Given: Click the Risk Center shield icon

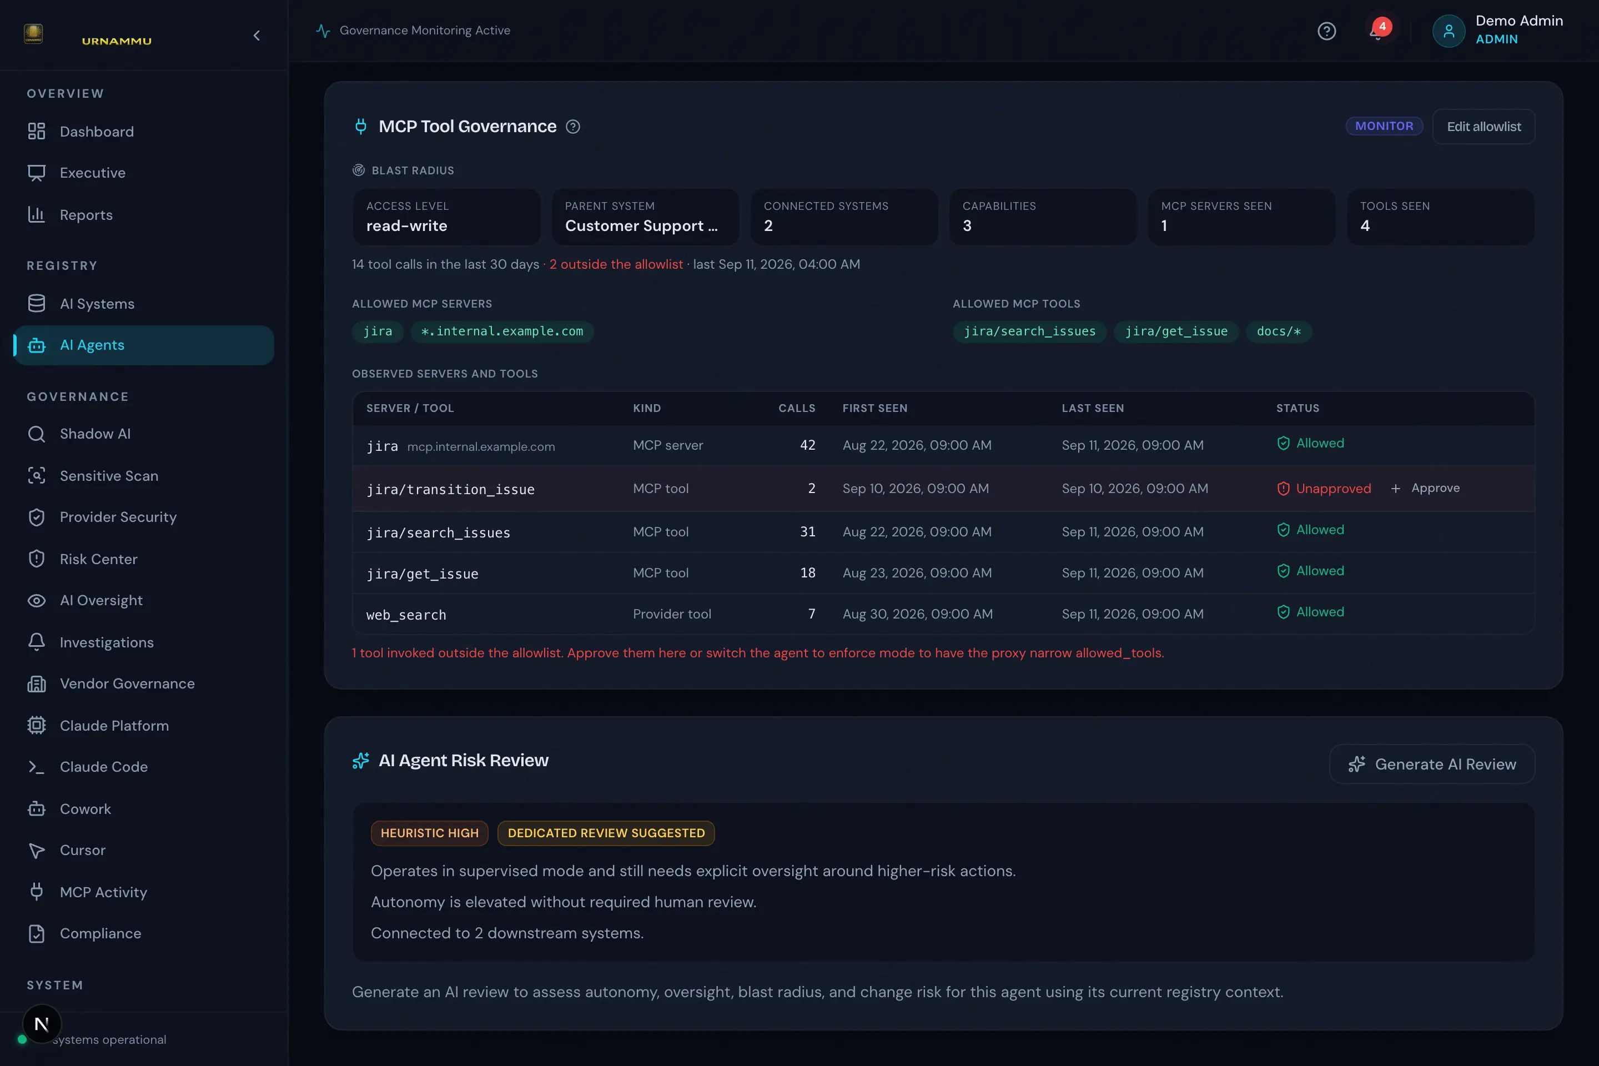Looking at the screenshot, I should [37, 559].
